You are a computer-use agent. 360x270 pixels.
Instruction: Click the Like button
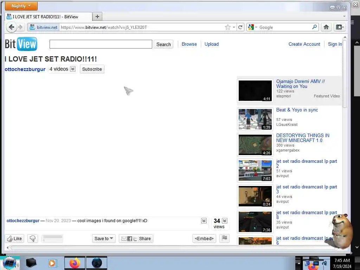pyautogui.click(x=14, y=239)
